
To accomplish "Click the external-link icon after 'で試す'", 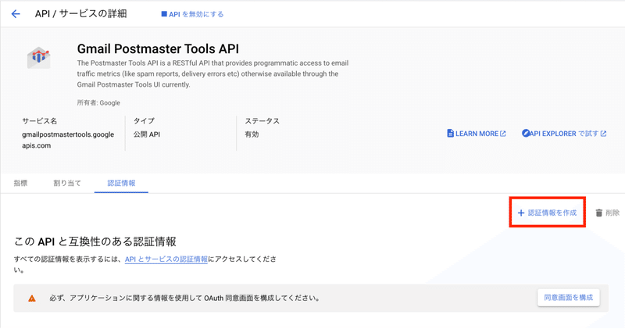I will point(603,134).
